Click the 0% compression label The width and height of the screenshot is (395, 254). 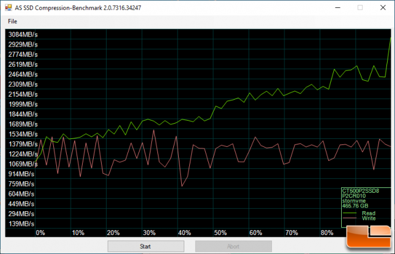[40, 233]
